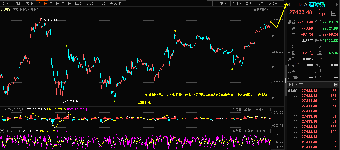Click the 最高 27456.24 value
The image size is (340, 150).
330,34
